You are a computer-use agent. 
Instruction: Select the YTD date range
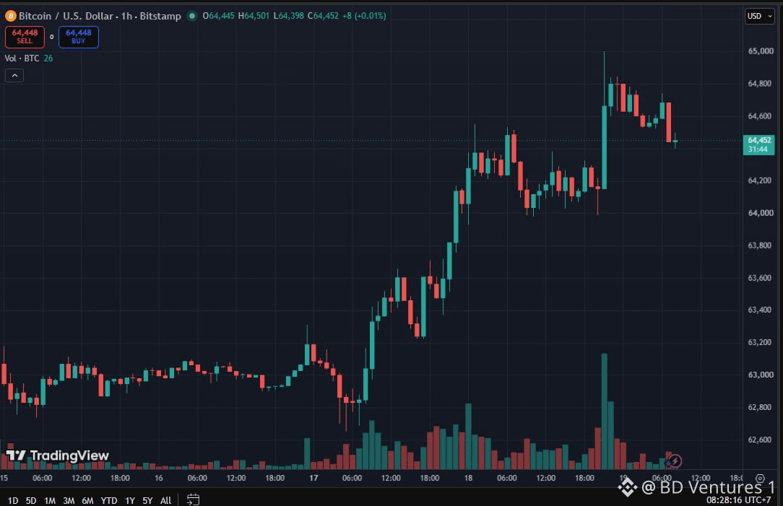[109, 500]
